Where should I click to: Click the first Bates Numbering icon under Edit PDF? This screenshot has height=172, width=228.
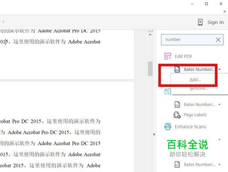177,70
